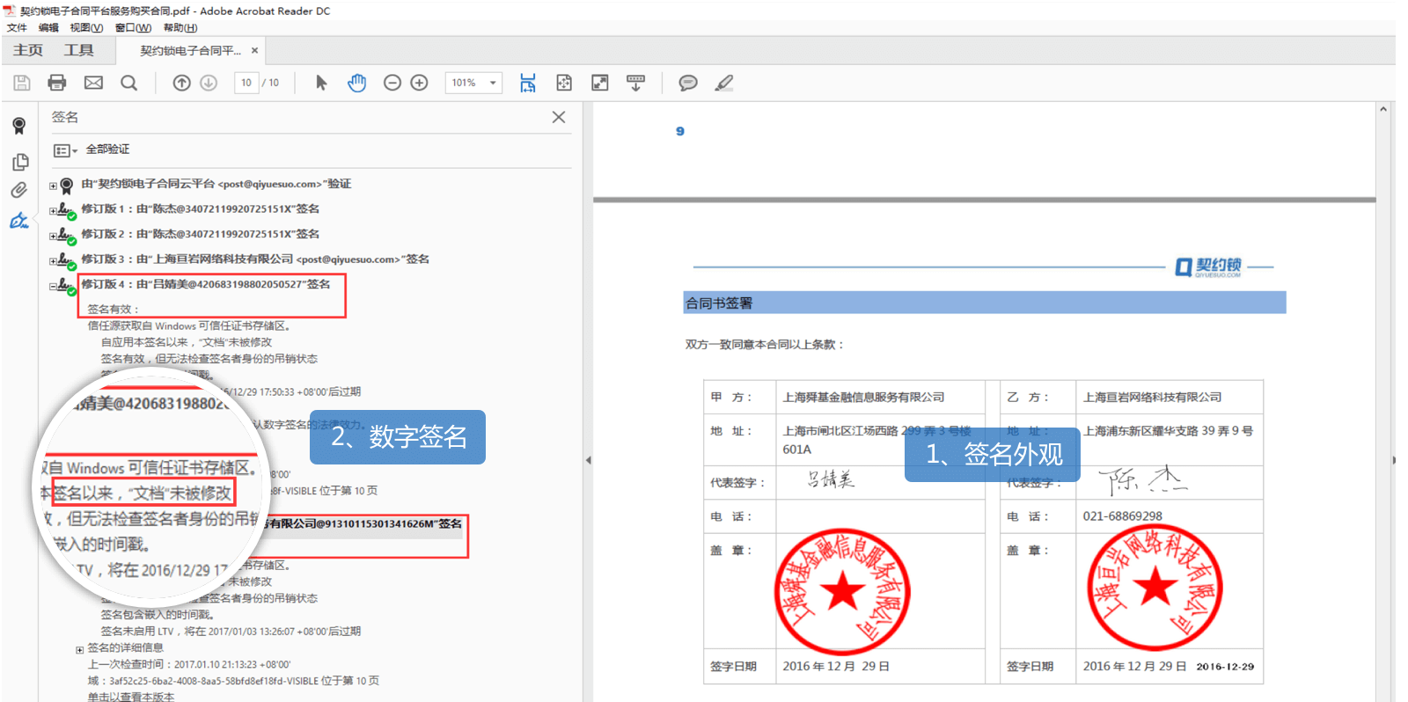This screenshot has height=702, width=1408.
Task: Switch to the 工具 tab
Action: click(x=78, y=50)
